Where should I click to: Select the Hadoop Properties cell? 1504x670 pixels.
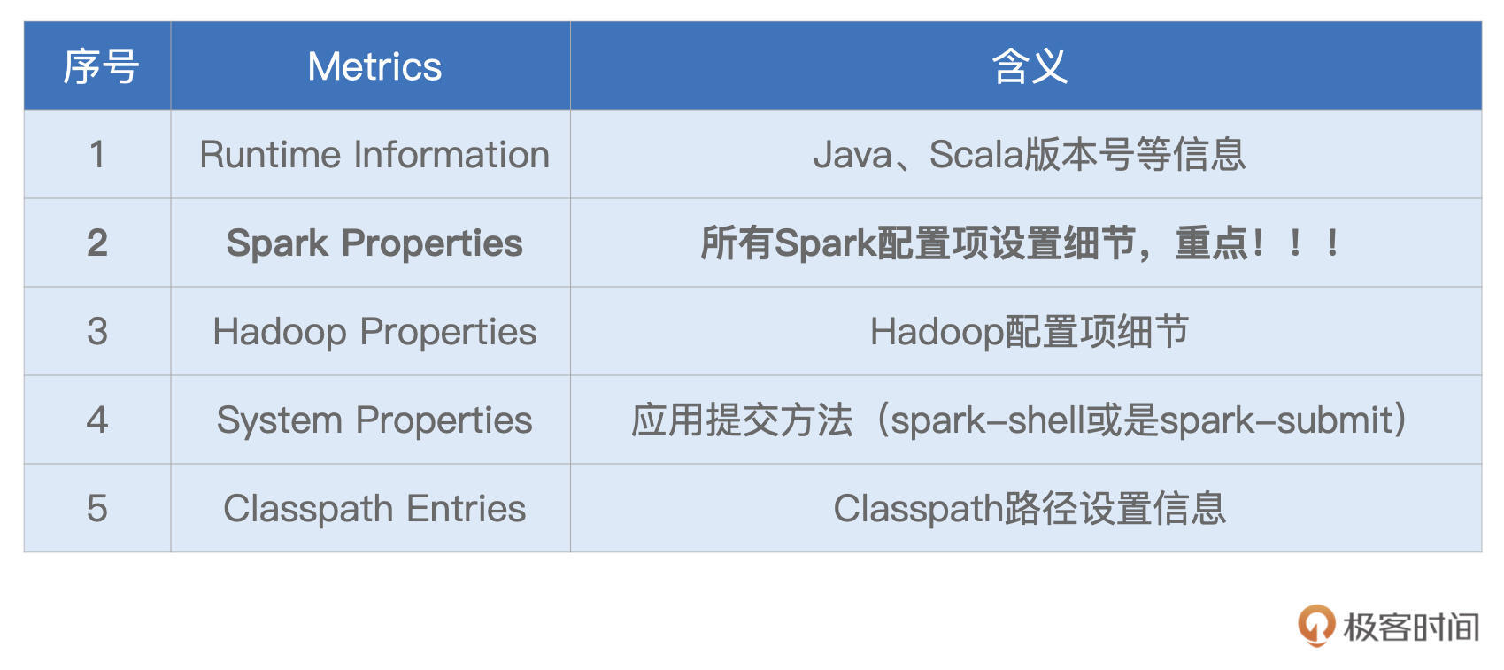click(x=374, y=332)
